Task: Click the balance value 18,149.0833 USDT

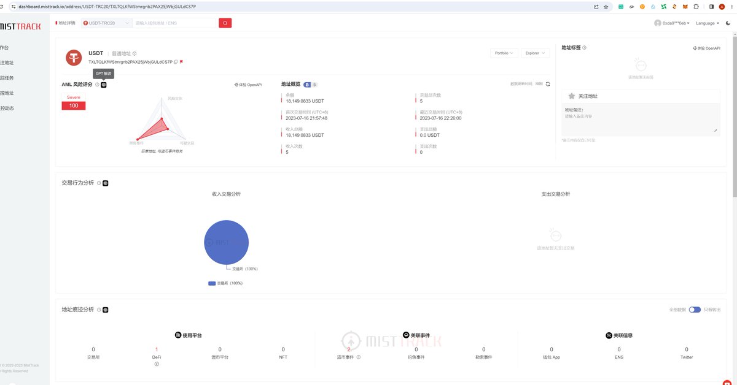Action: coord(305,101)
